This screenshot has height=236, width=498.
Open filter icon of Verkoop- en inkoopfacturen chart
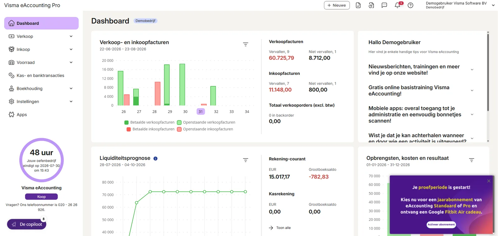[246, 44]
